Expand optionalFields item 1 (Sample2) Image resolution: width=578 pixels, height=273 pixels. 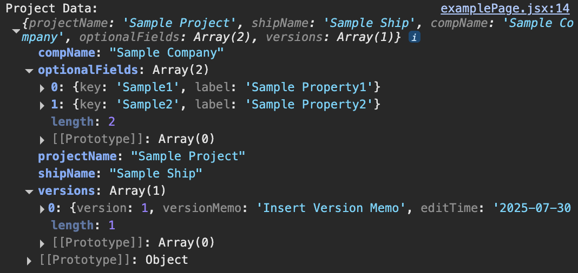pos(42,105)
